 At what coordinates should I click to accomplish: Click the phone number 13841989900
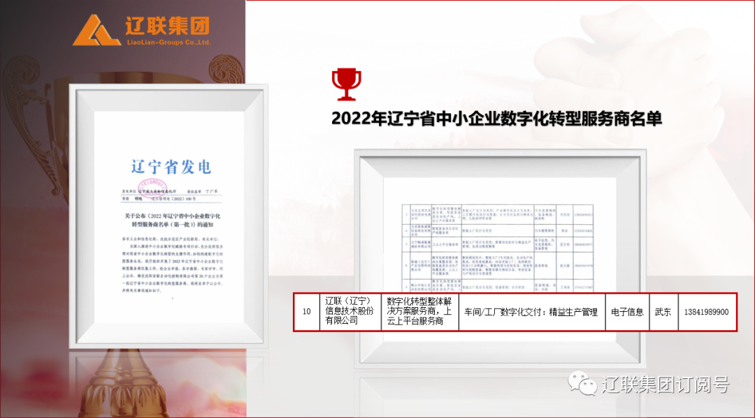(x=705, y=312)
